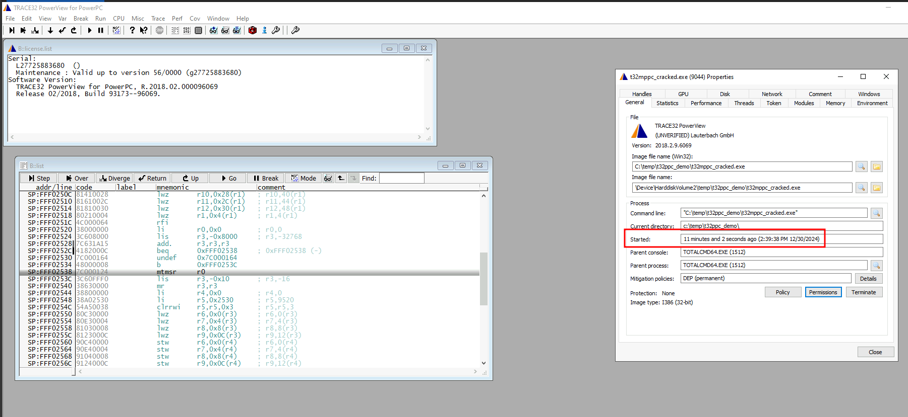Click the greyed down-arrow icon in B::list toolbar
Screen dimensions: 908x417
(x=353, y=178)
